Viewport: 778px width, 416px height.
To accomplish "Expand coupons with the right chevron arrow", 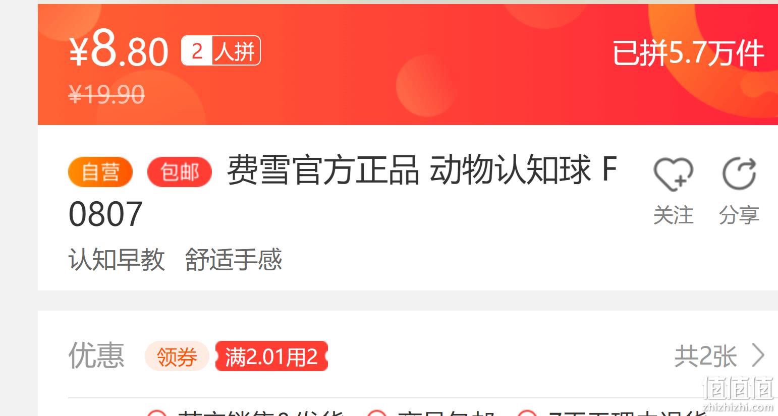I will [759, 355].
